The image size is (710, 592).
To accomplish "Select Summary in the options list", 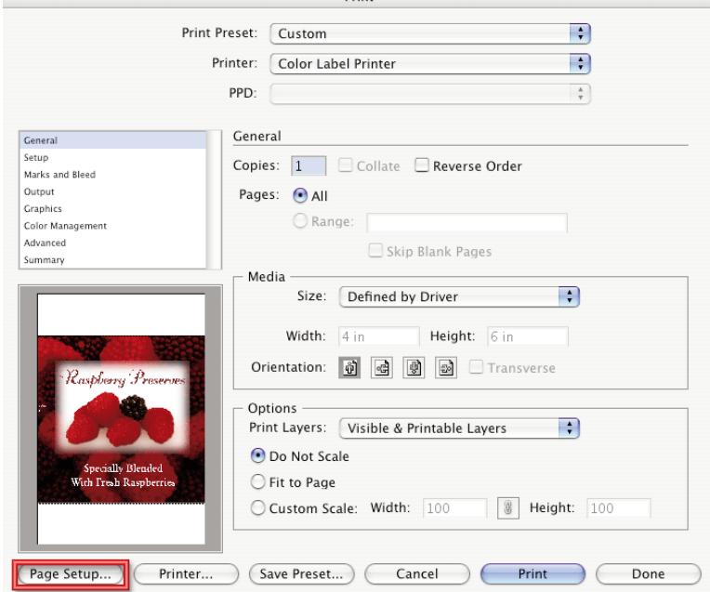I will (x=44, y=259).
